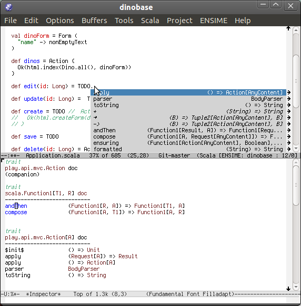Image resolution: width=301 pixels, height=306 pixels.
Task: Select the 'formatted' completion entry
Action: point(188,149)
